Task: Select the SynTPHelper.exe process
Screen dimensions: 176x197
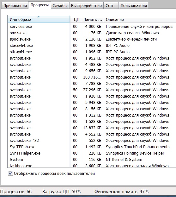Action: click(x=92, y=153)
